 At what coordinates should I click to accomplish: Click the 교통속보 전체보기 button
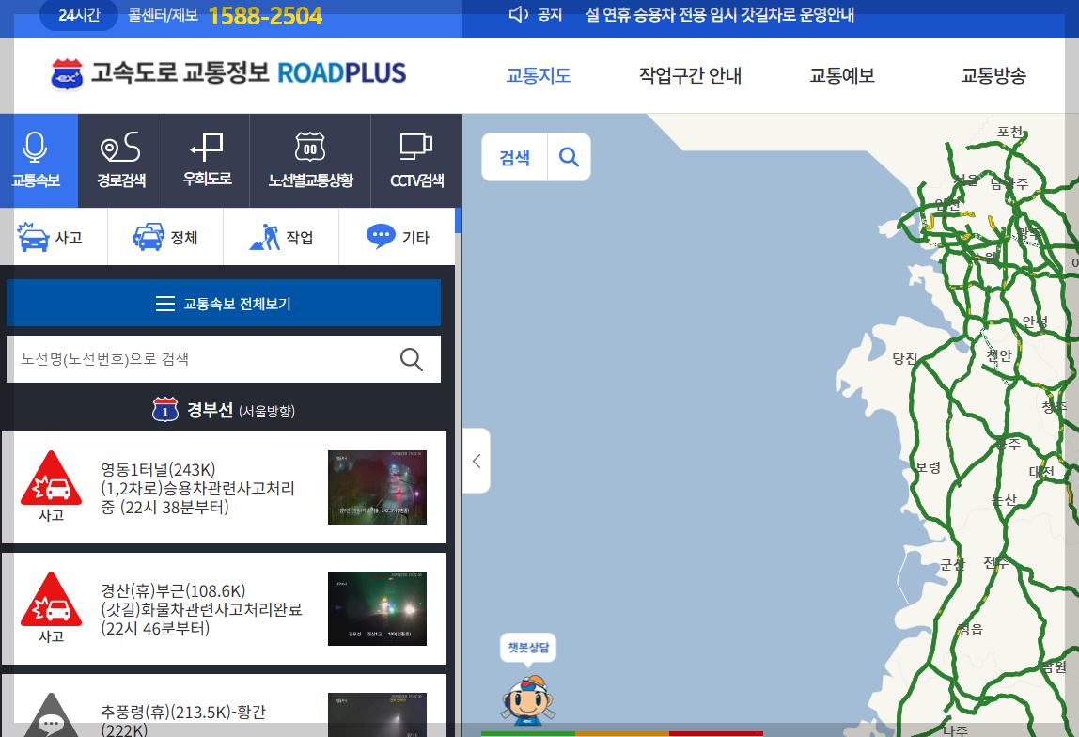pyautogui.click(x=224, y=303)
